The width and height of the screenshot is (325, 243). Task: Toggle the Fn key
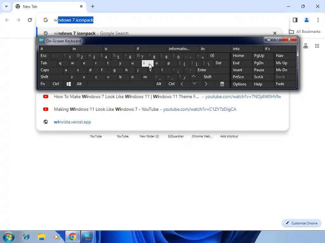click(44, 84)
